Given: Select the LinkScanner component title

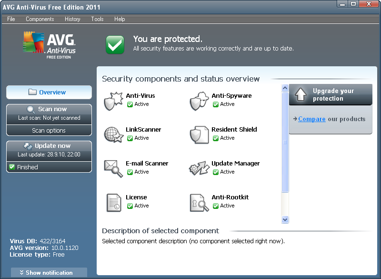Looking at the screenshot, I should 143,130.
